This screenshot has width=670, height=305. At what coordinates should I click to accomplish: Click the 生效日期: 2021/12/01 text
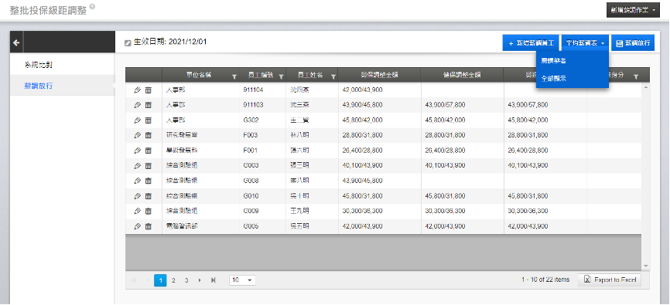click(x=170, y=42)
